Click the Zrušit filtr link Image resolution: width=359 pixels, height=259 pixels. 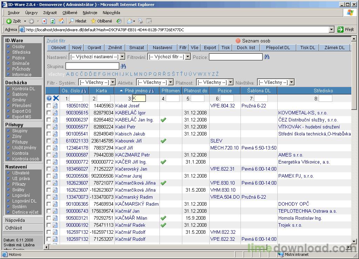click(56, 41)
